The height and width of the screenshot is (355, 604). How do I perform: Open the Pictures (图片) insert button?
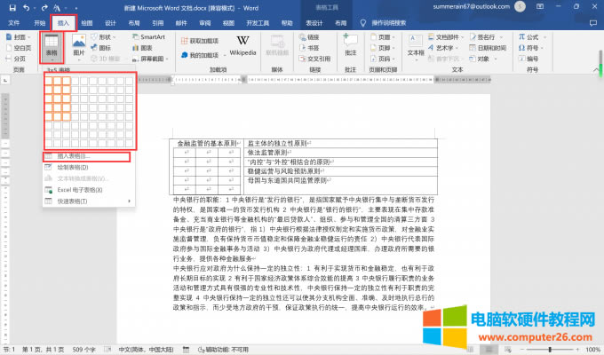click(x=78, y=48)
